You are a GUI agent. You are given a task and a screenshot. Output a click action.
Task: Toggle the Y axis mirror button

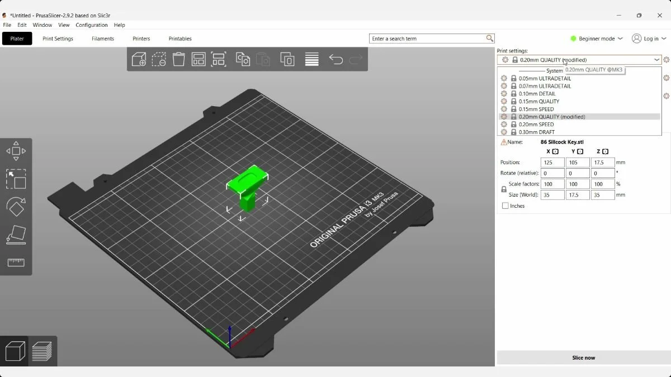[x=580, y=151]
